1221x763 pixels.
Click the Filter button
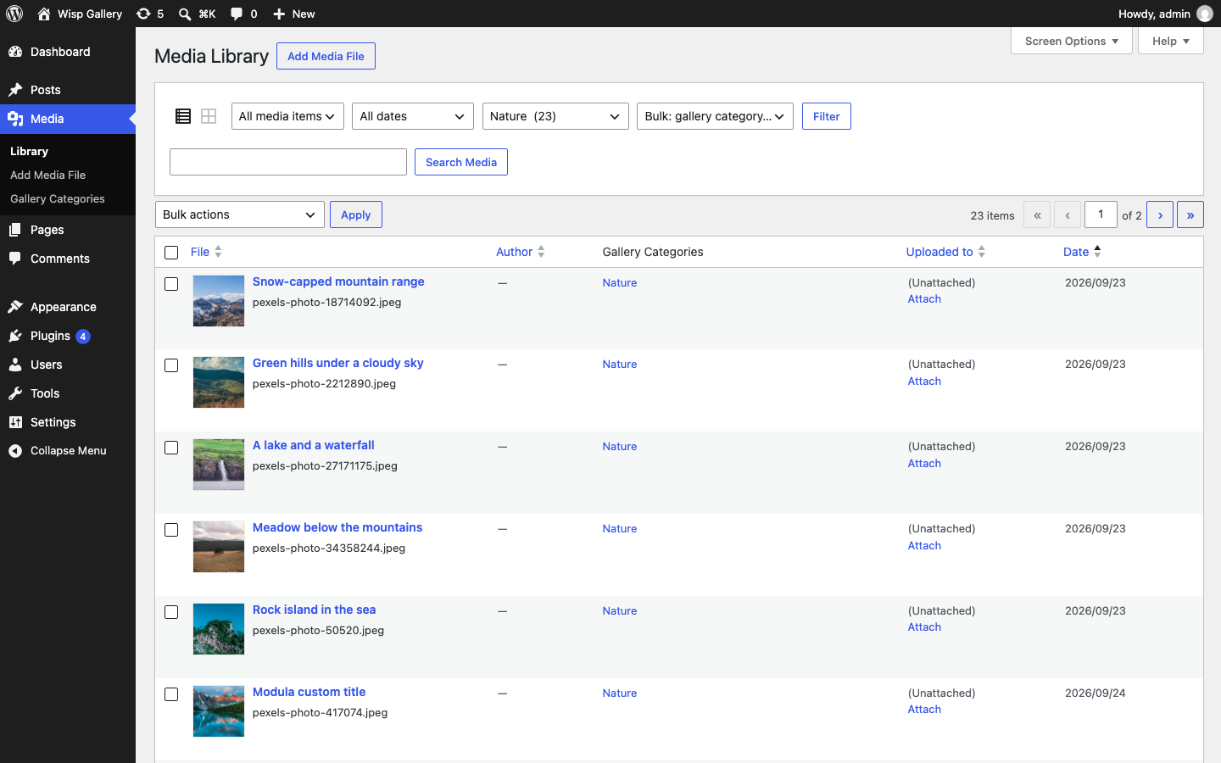point(827,116)
